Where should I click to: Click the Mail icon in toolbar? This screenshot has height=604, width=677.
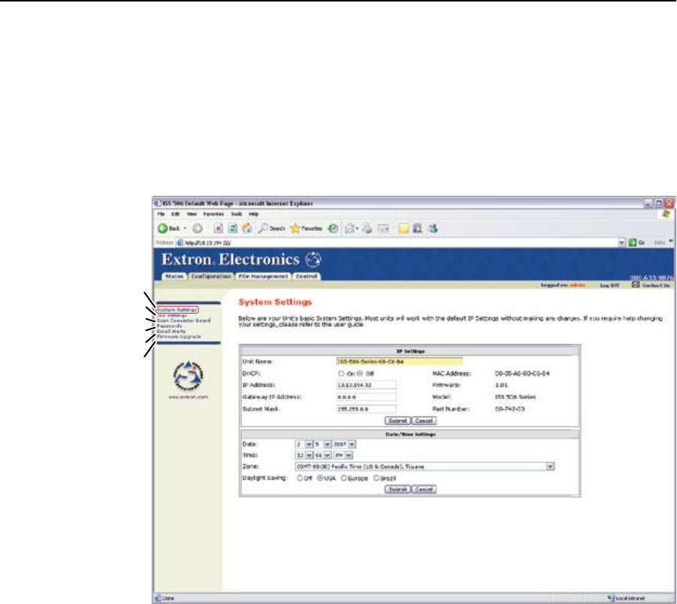point(349,229)
